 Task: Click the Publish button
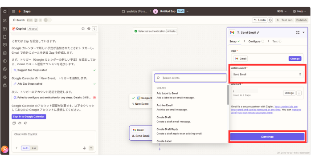(x=301, y=20)
